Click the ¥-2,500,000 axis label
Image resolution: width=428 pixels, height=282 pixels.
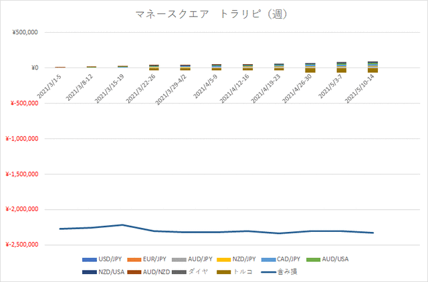[x=22, y=245]
